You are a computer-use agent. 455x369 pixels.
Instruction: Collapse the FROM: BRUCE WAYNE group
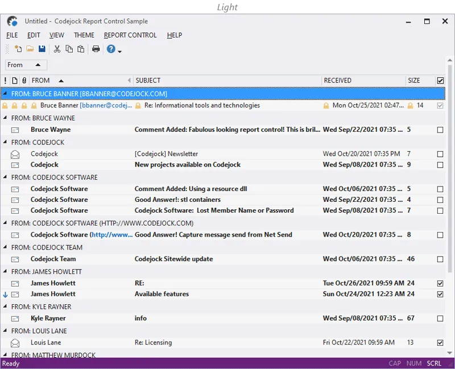pyautogui.click(x=5, y=118)
